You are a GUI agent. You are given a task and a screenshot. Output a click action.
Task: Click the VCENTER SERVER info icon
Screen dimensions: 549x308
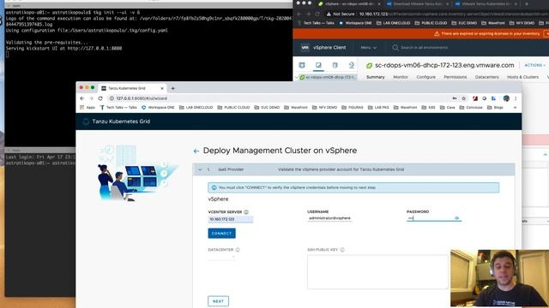[x=246, y=212]
